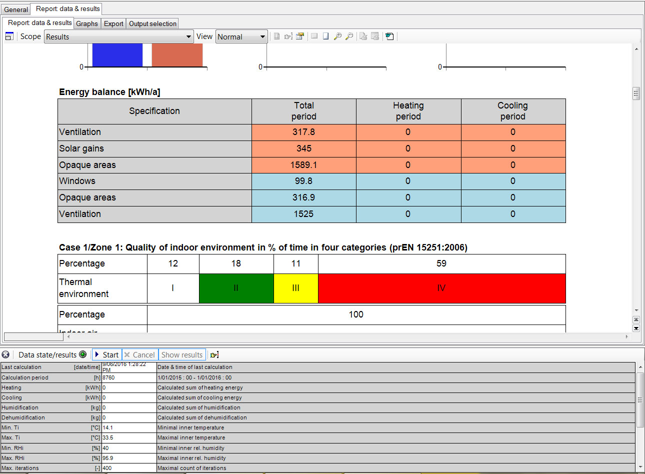Click the rightmost report toolbar icon

point(390,36)
